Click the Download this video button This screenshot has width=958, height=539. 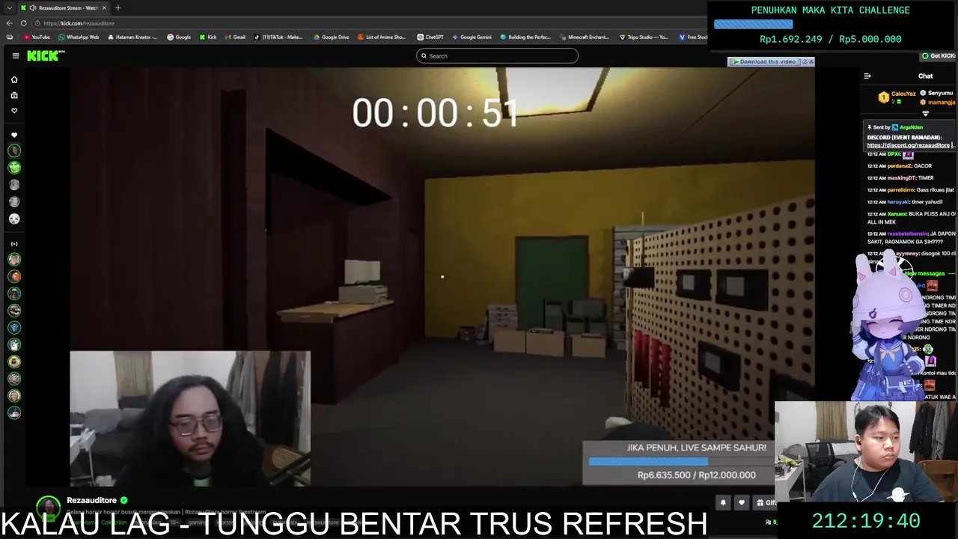[x=763, y=61]
